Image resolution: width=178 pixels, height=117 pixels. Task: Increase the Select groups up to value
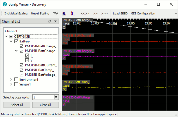point(56,96)
